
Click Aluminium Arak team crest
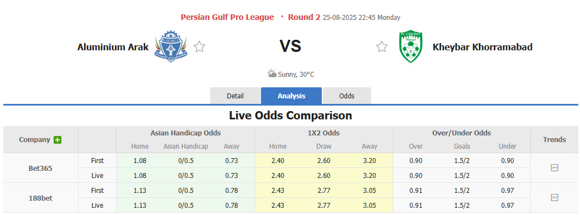(x=170, y=46)
